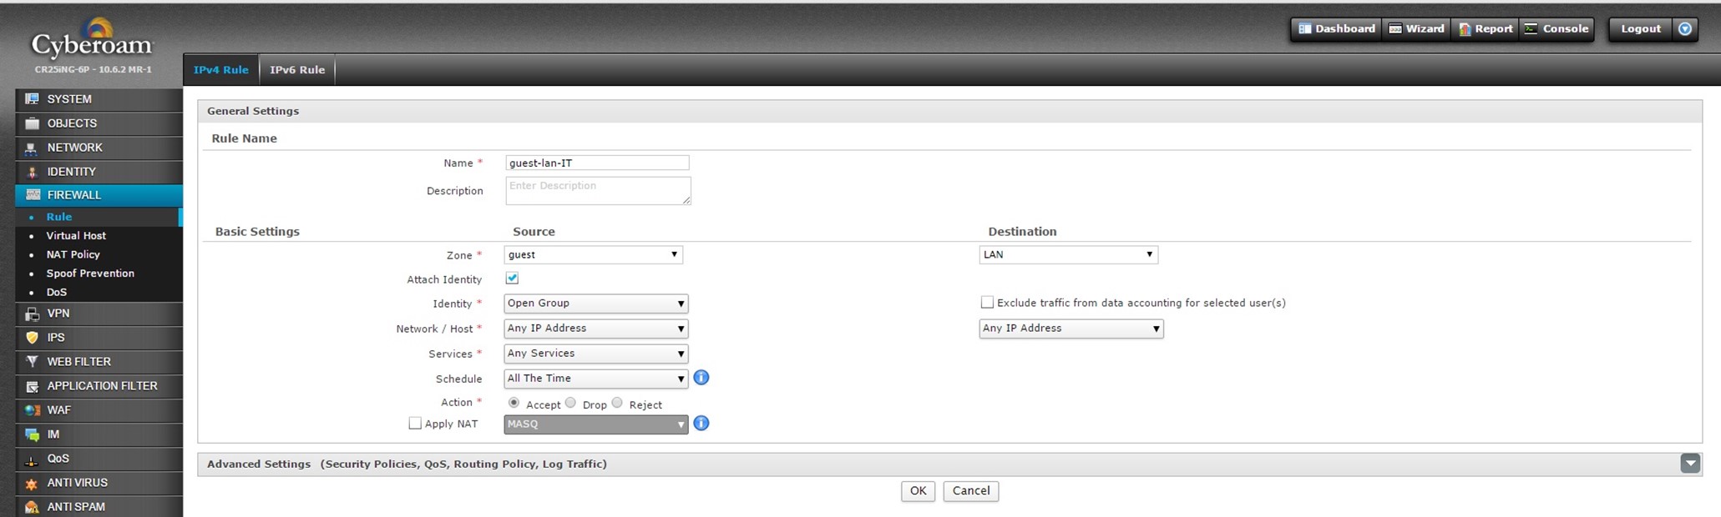
Task: Open the Services dropdown
Action: [596, 354]
